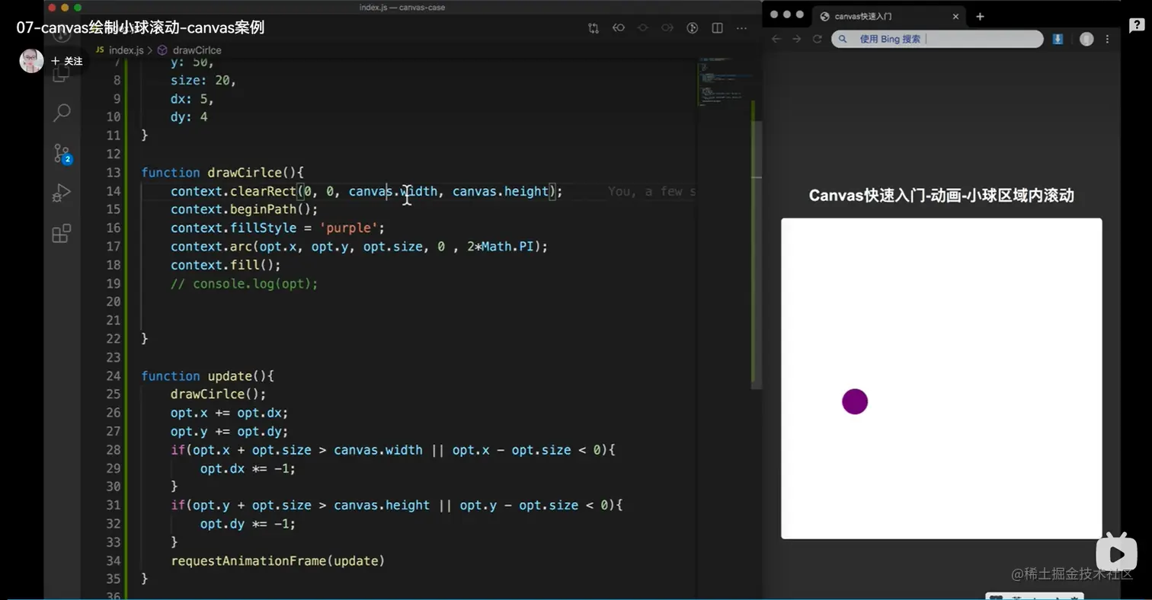The image size is (1152, 600).
Task: Click the circled run icon in the editor toolbar
Action: point(693,28)
